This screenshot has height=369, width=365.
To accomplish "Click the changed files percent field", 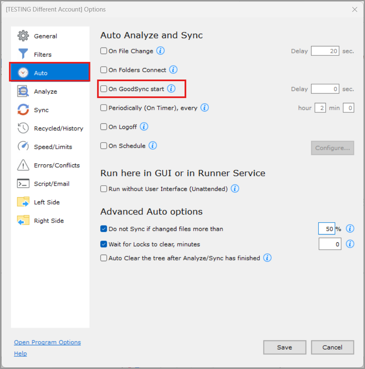I will tap(326, 228).
